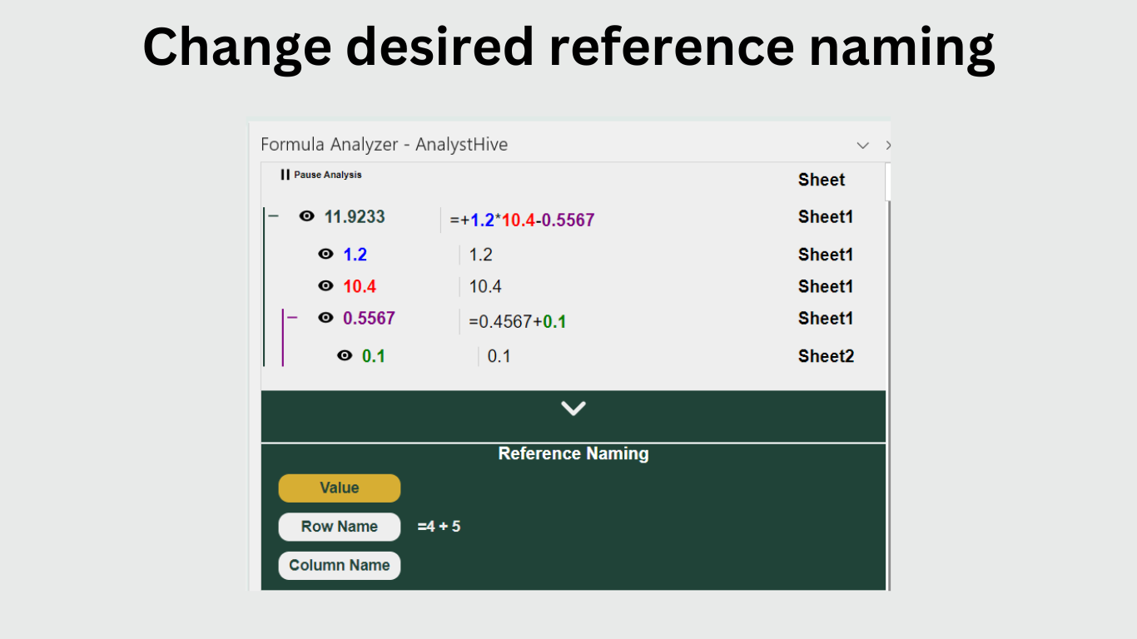Collapse the 11.9233 formula tree row
Image resolution: width=1137 pixels, height=639 pixels.
pyautogui.click(x=274, y=216)
